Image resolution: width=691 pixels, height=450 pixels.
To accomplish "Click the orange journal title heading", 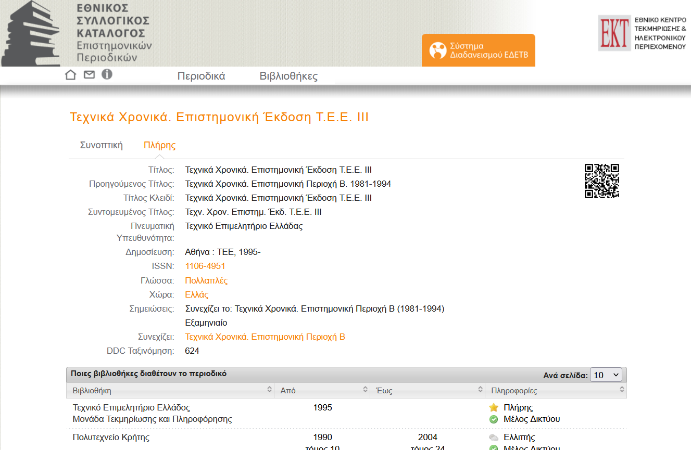I will (x=219, y=117).
